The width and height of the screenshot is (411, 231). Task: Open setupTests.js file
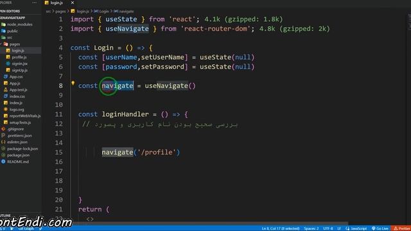(20, 123)
